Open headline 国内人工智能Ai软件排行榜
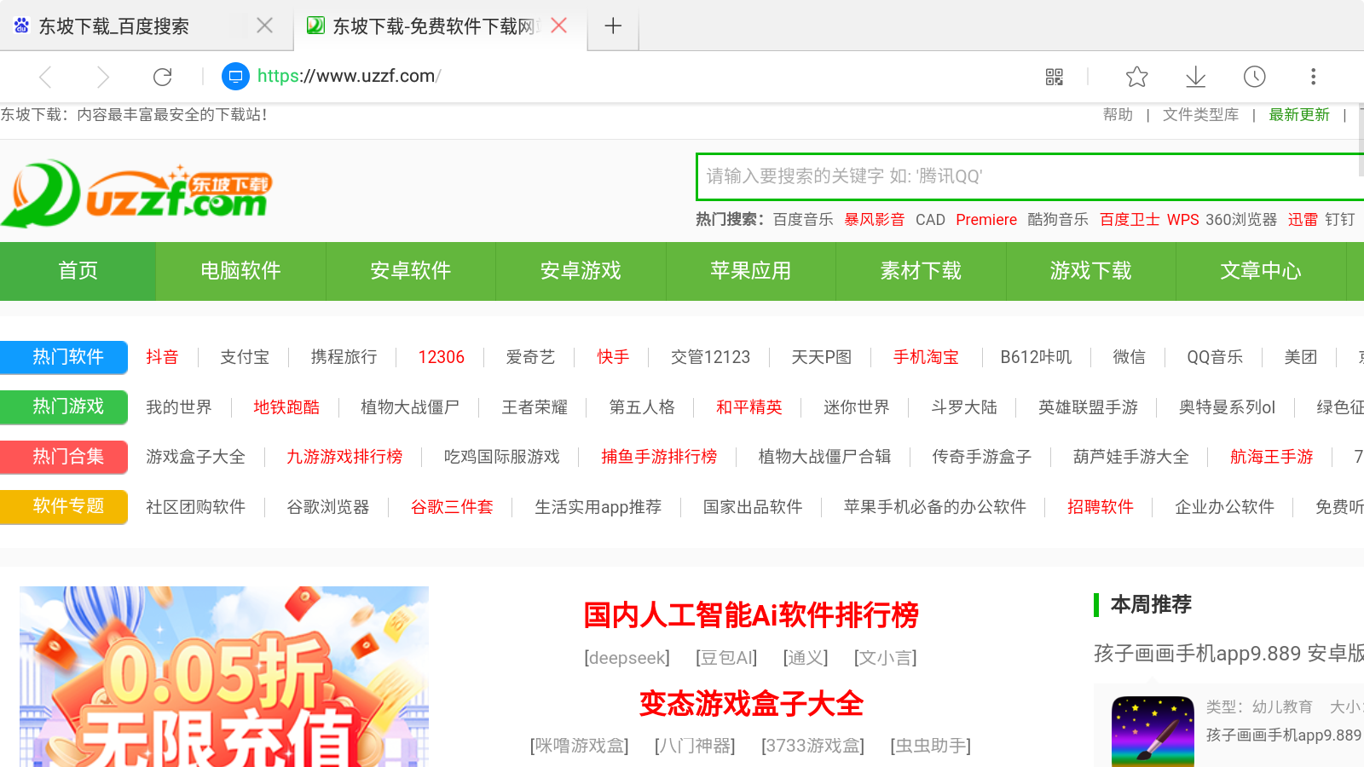Viewport: 1364px width, 767px height. click(x=751, y=615)
